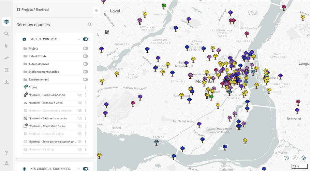Center map on my location
The image size is (310, 171).
304,158
